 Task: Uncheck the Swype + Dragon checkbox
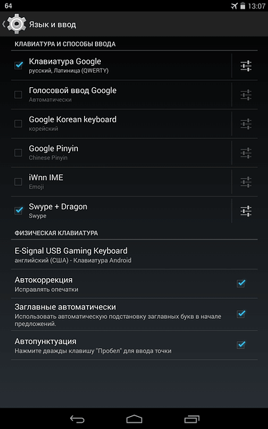point(19,211)
